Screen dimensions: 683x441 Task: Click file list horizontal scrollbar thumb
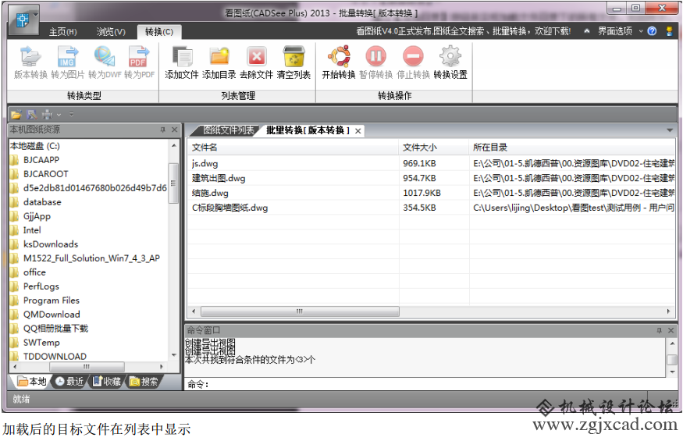(300, 311)
